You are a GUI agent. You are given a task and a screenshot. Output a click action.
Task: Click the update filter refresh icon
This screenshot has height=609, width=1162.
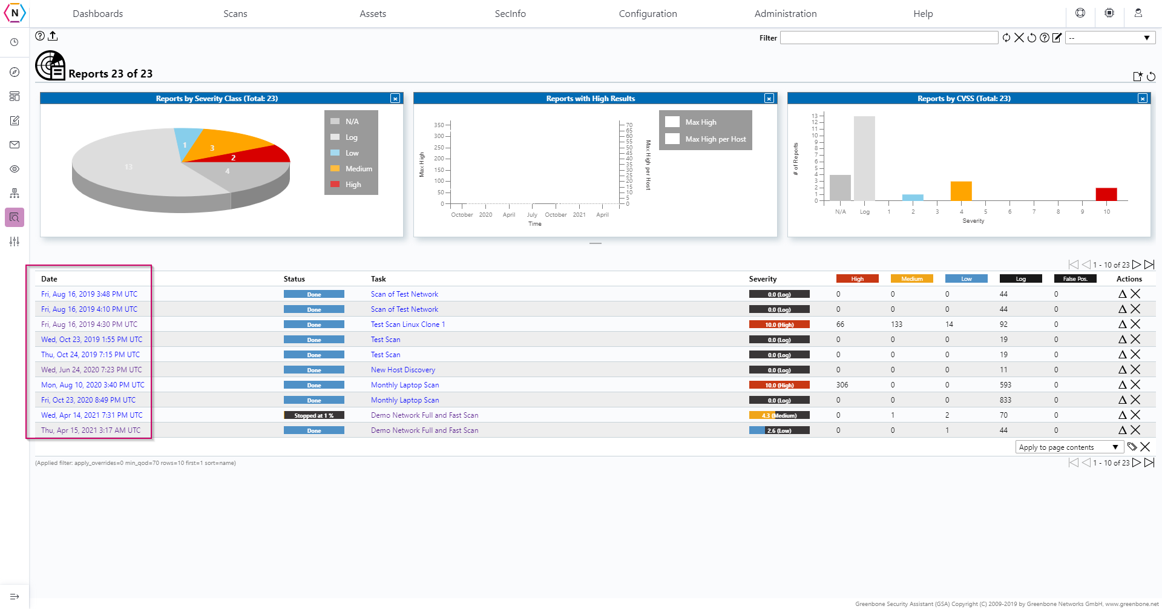pyautogui.click(x=1006, y=38)
